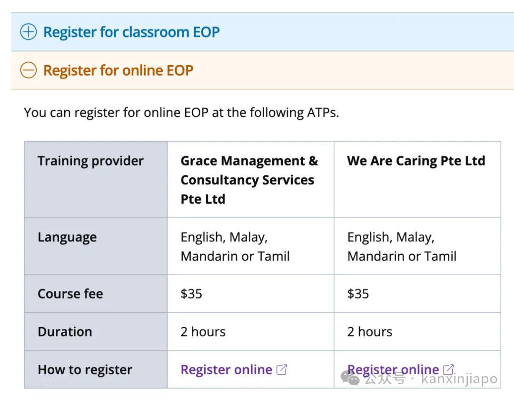The image size is (514, 399).
Task: Open Register online link for We Are Caring
Action: 393,369
